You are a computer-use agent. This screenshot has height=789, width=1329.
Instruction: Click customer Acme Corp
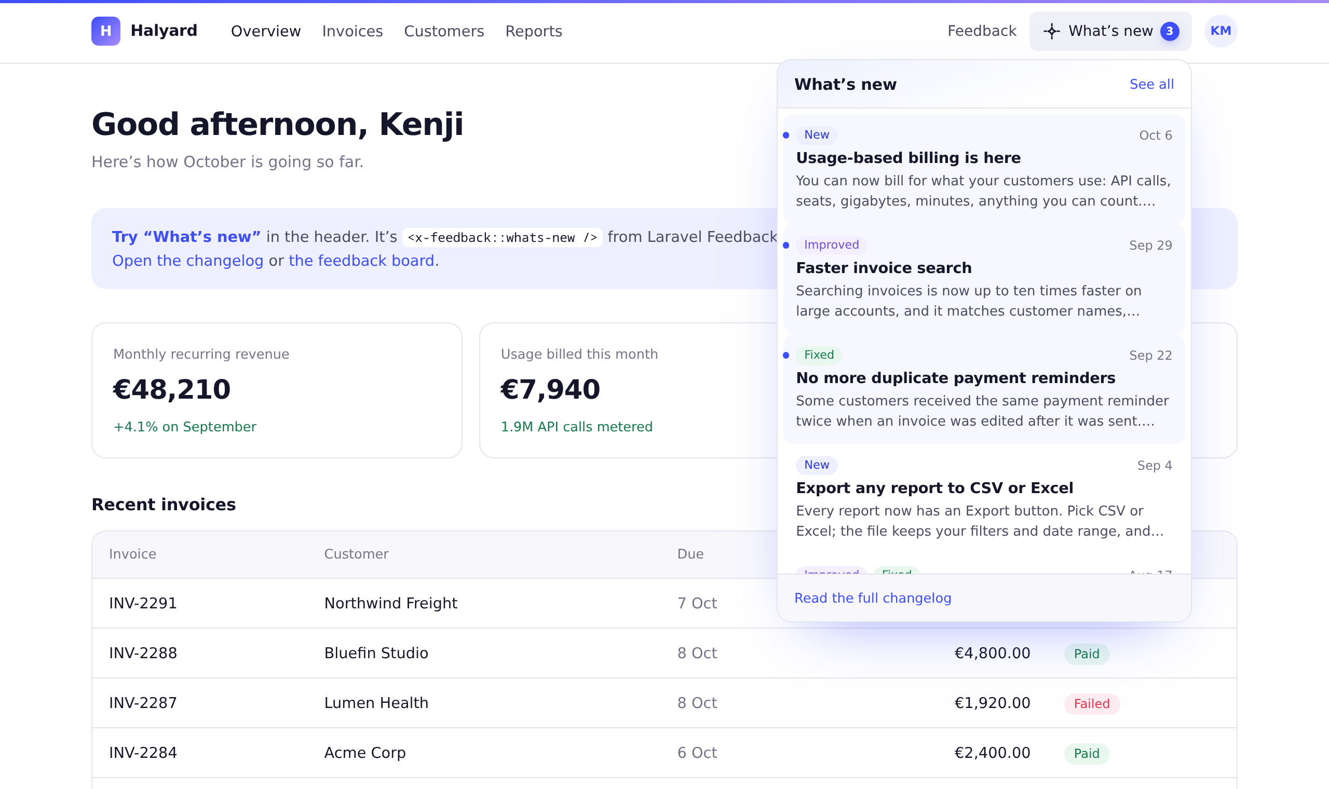pyautogui.click(x=365, y=753)
